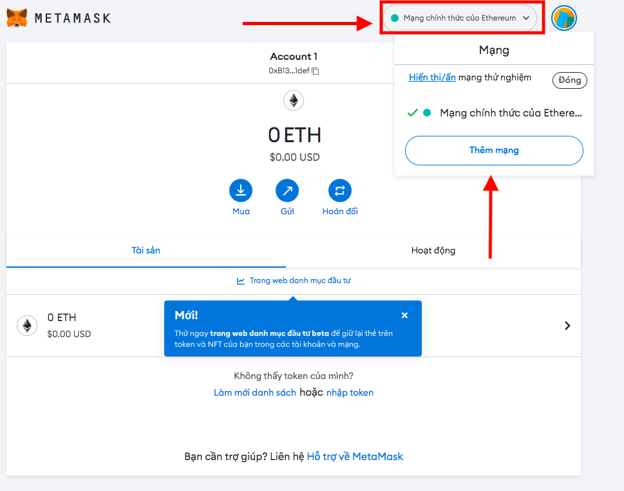This screenshot has width=624, height=491.
Task: Click the Thêm mạng button
Action: click(493, 150)
